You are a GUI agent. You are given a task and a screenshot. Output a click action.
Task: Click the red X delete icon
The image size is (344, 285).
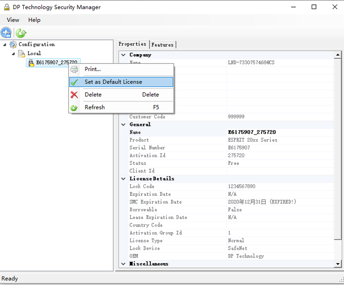74,95
